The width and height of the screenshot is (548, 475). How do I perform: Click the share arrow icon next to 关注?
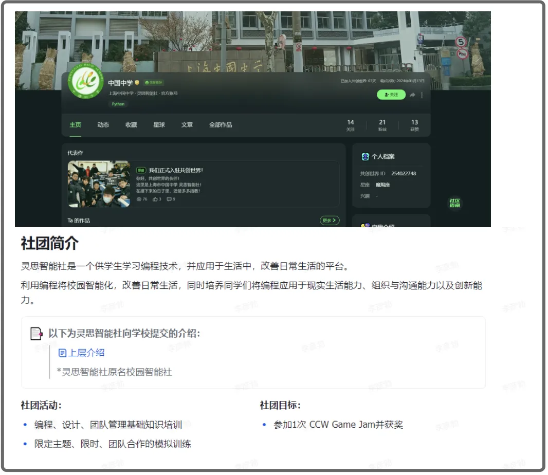coord(412,95)
